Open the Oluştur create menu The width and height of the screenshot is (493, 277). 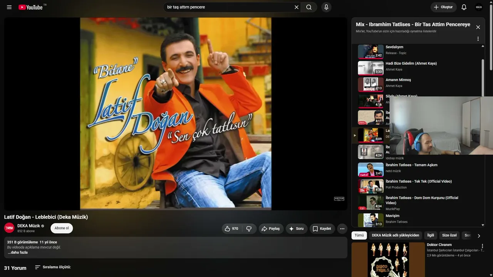[x=443, y=7]
